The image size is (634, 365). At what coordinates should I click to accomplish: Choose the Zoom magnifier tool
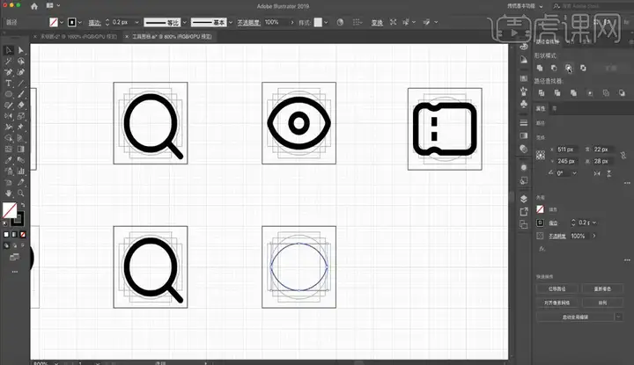click(21, 193)
